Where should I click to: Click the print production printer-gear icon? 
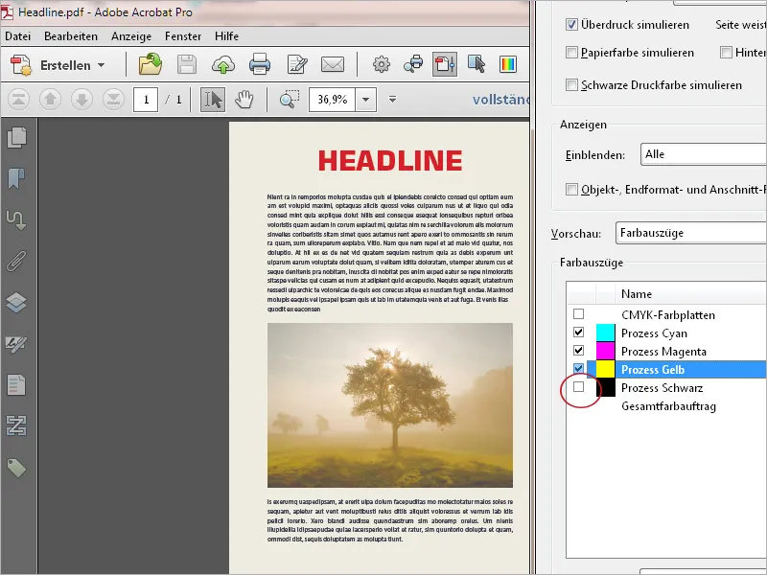click(x=414, y=64)
